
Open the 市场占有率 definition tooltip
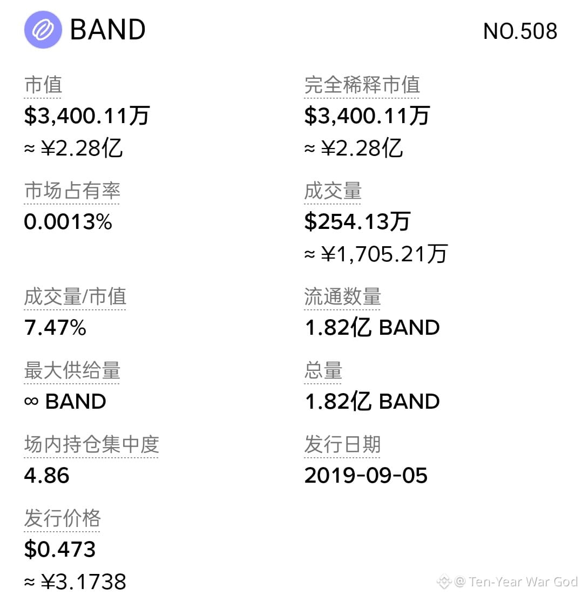tap(72, 191)
